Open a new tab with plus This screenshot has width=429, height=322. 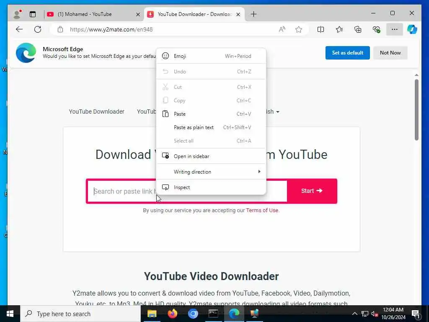pos(253,14)
